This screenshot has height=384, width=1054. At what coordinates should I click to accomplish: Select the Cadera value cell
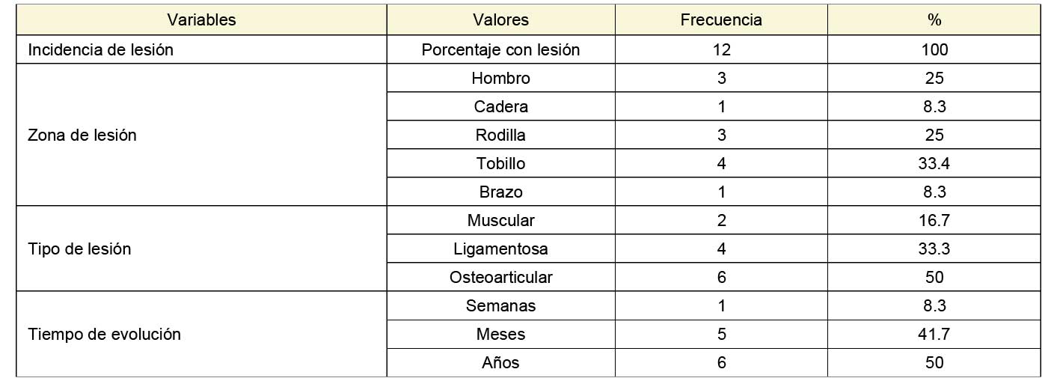pyautogui.click(x=500, y=107)
